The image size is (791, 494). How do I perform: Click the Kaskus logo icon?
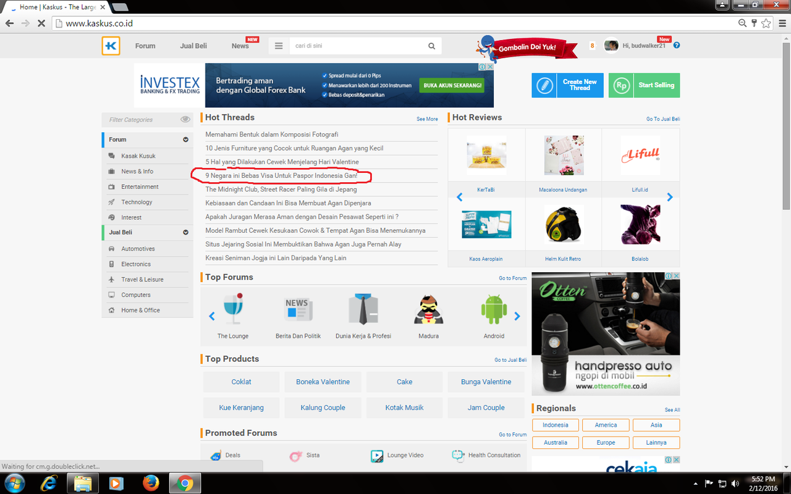(x=111, y=46)
